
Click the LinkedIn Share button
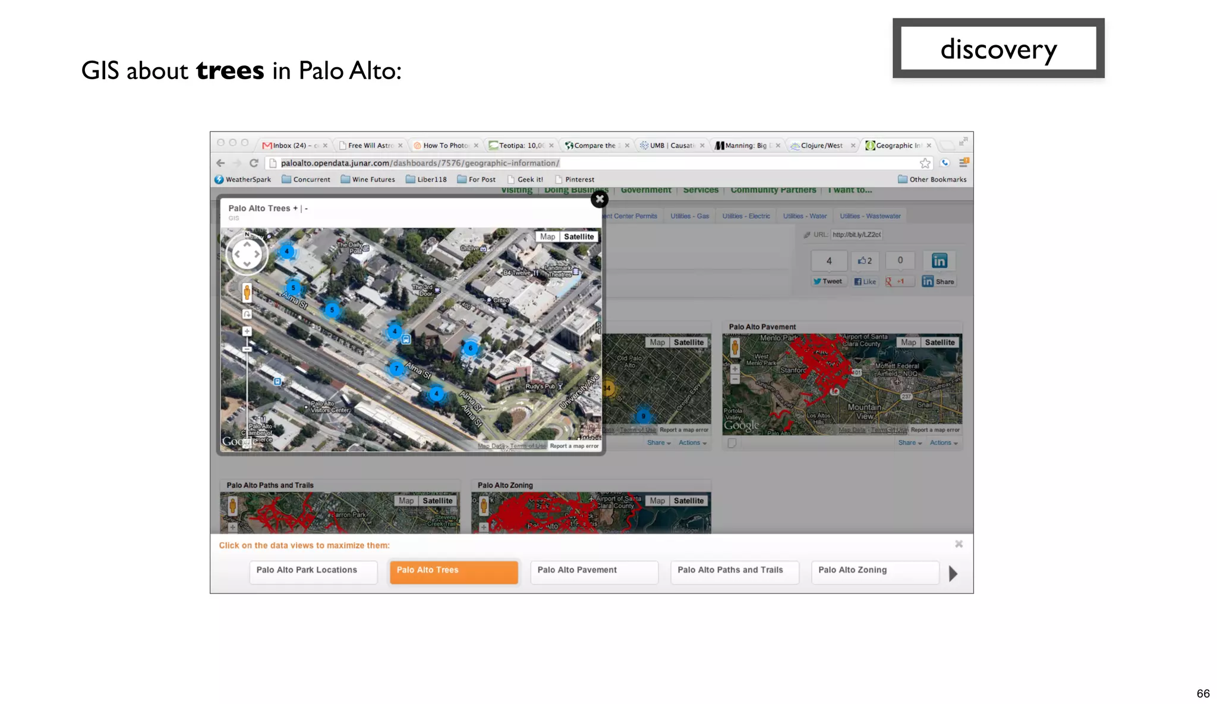coord(938,282)
